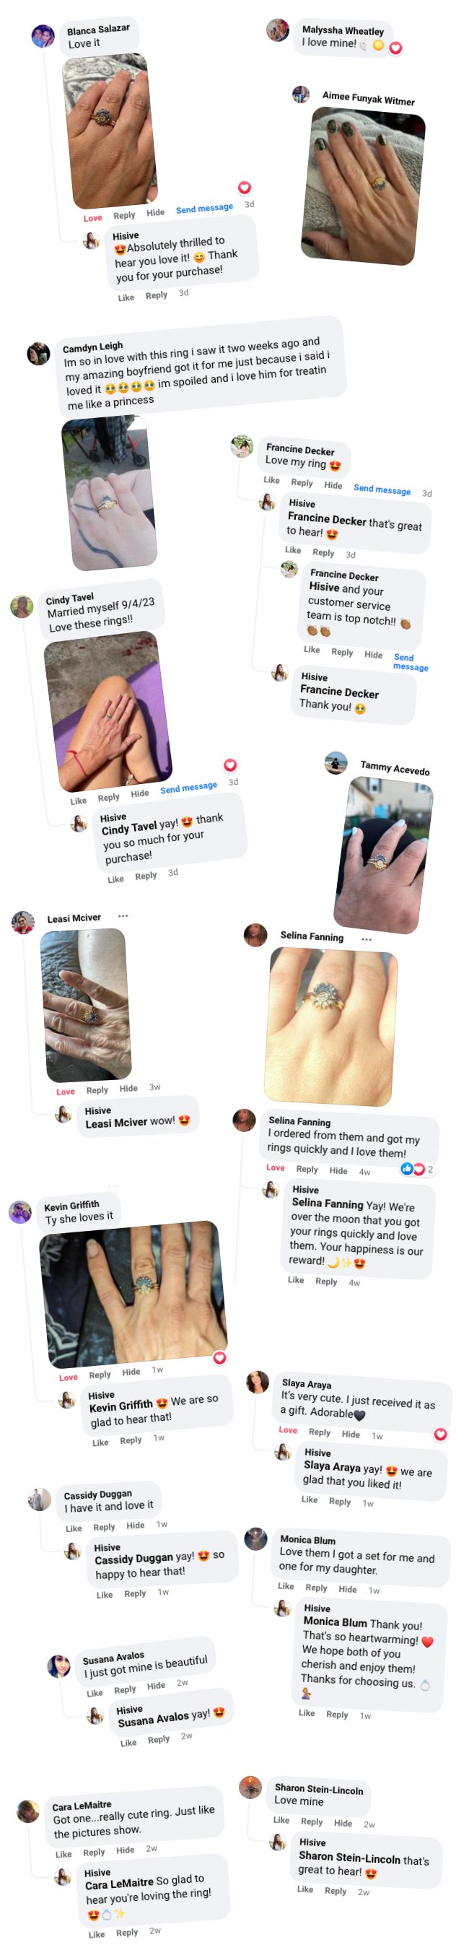The image size is (469, 1950).
Task: Open Aimee Funyak Witmer's ring photo
Action: [x=362, y=186]
